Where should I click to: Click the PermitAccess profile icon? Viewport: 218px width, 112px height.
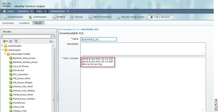[x=11, y=103]
